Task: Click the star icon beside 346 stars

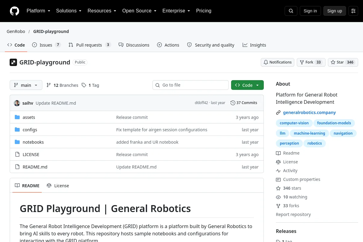Action: point(278,188)
